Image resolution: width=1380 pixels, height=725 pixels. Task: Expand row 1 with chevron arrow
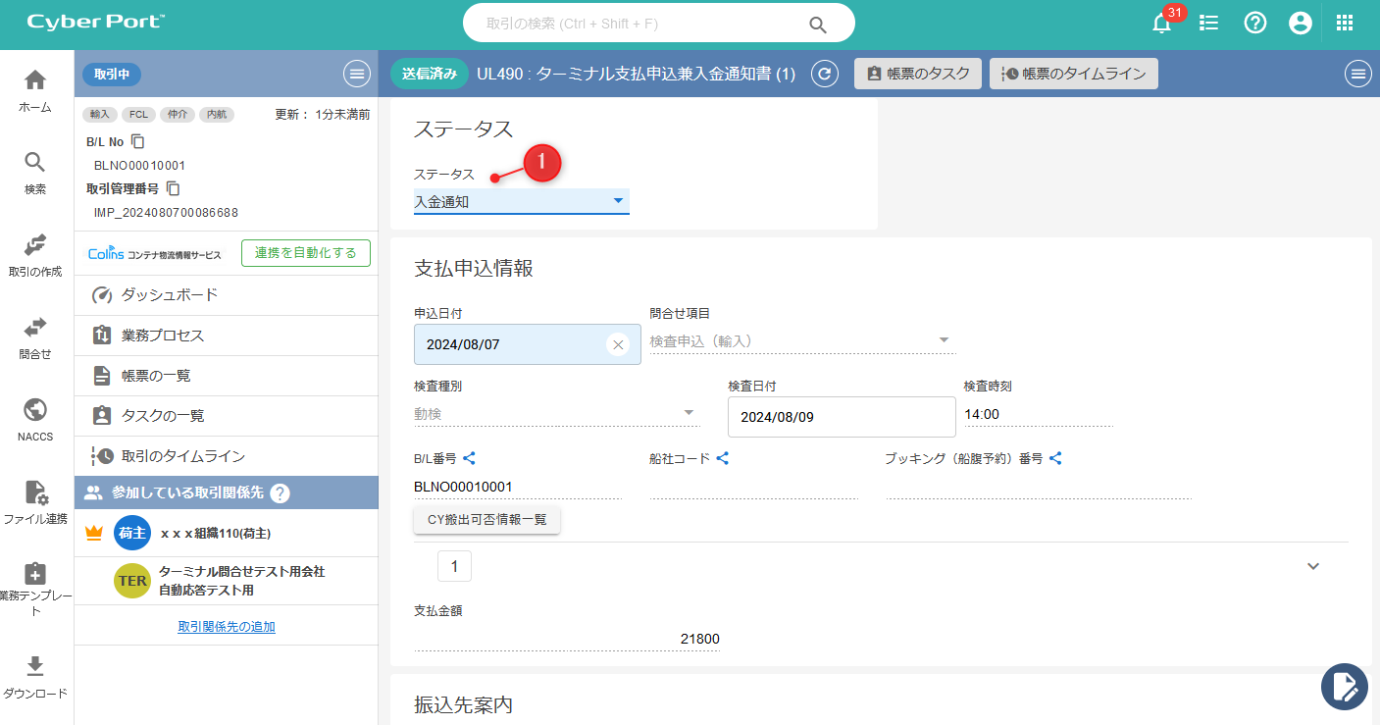pyautogui.click(x=1313, y=566)
